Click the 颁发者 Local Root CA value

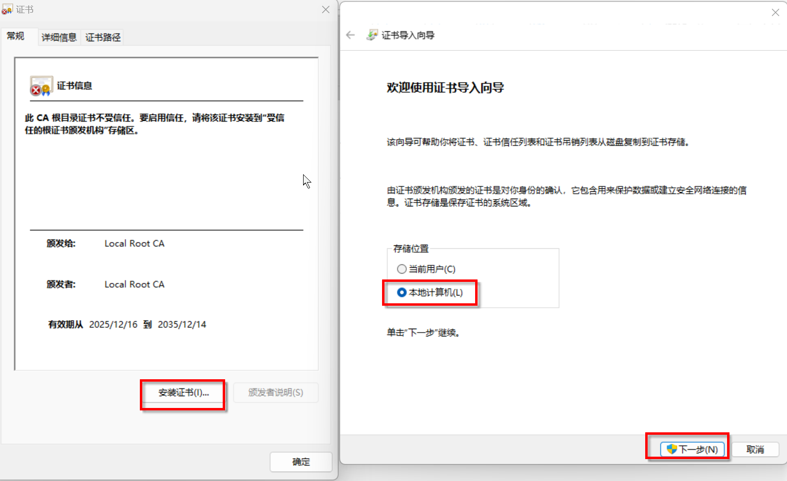pos(134,284)
